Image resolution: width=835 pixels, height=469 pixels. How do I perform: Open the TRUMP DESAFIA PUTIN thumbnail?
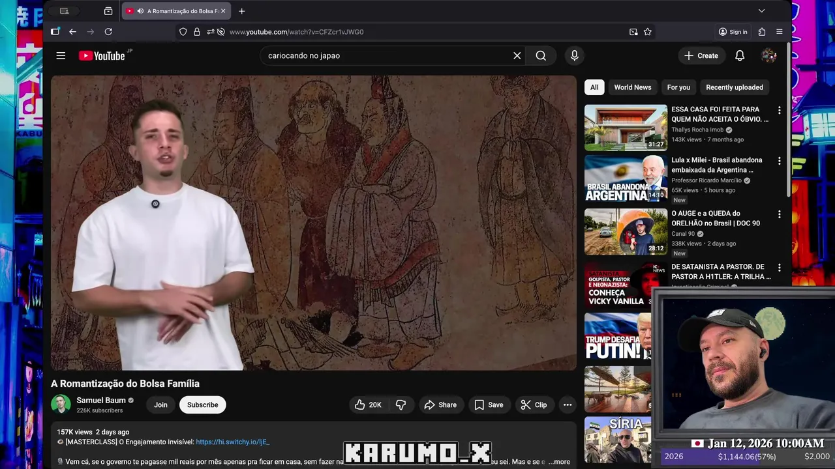pos(618,337)
